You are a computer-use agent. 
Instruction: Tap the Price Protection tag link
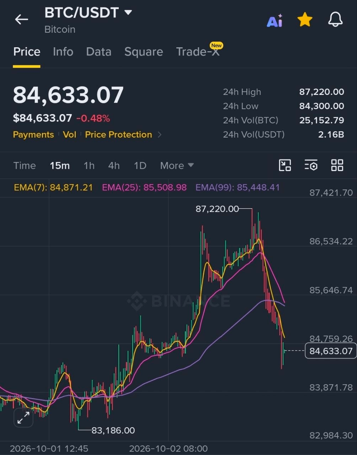118,135
